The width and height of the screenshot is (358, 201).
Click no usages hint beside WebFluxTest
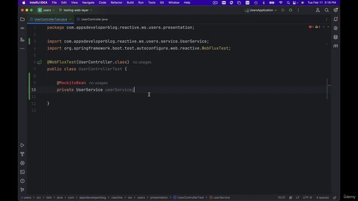click(142, 62)
